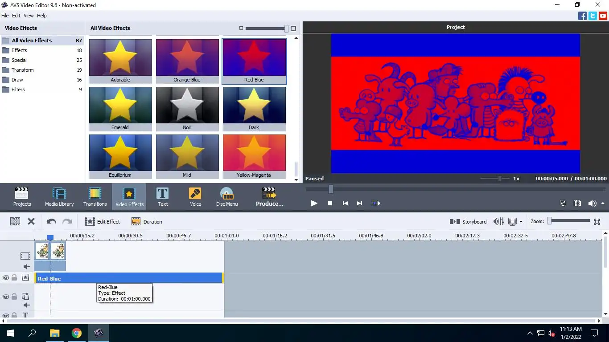Jump to next frame
Screen dimensions: 609x342
(359, 203)
